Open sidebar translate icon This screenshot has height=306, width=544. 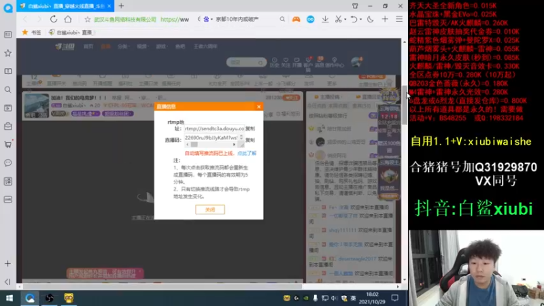[x=7, y=181]
